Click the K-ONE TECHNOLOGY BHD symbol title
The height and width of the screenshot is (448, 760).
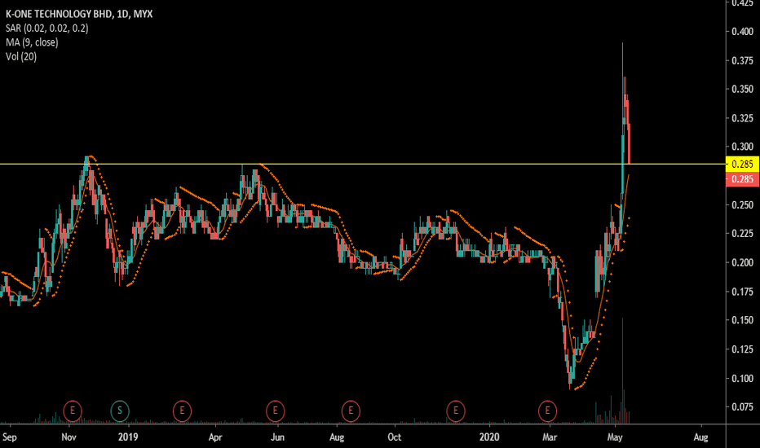(x=79, y=14)
